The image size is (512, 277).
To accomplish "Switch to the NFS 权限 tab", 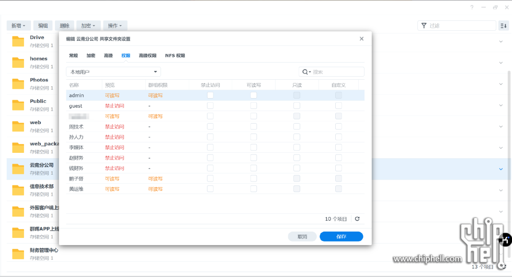I will 175,56.
